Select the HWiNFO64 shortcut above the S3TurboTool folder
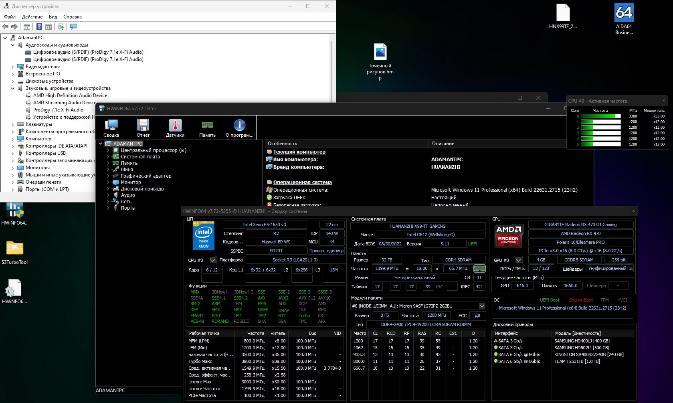 pyautogui.click(x=15, y=213)
